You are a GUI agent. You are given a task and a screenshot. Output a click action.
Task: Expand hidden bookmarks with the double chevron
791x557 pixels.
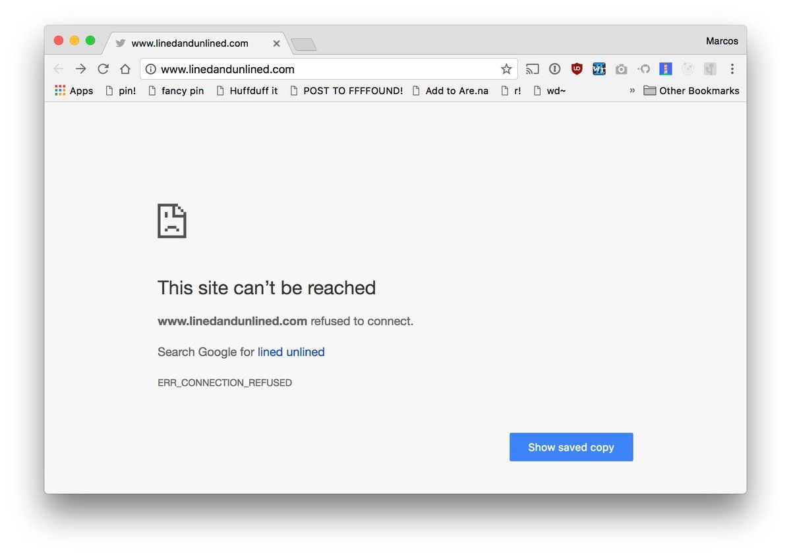(632, 90)
